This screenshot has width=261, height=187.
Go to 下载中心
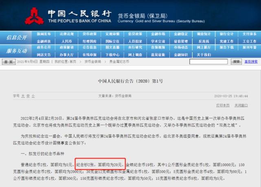(112, 55)
